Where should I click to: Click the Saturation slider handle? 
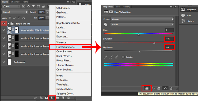pyautogui.click(x=154, y=43)
